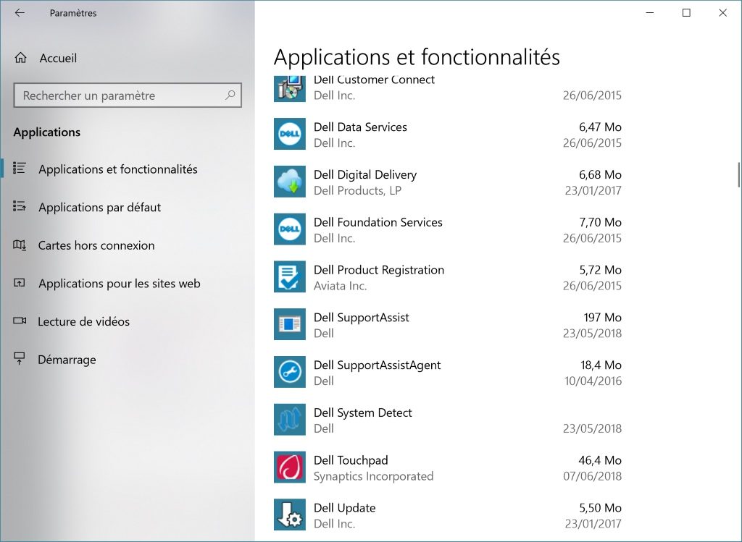Viewport: 742px width, 542px height.
Task: Select the Lecture de vidéos camera icon
Action: click(20, 321)
